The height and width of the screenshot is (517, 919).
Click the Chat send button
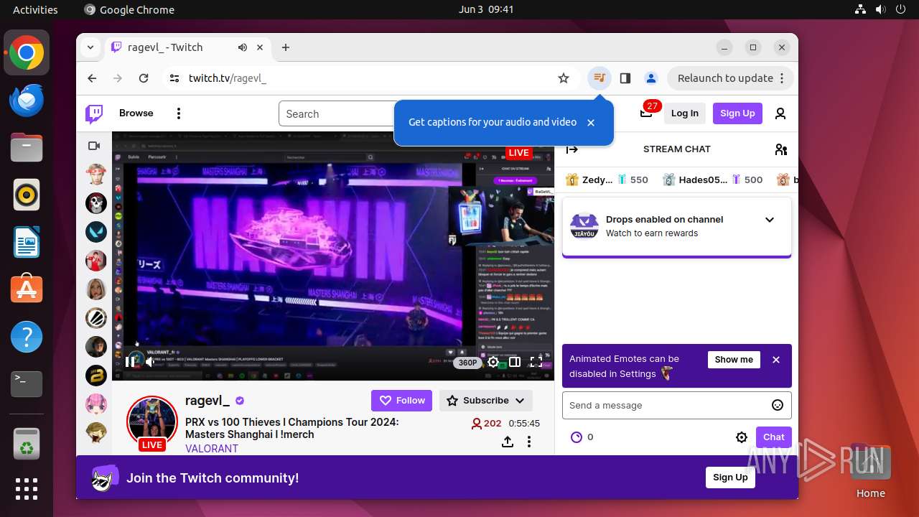774,437
